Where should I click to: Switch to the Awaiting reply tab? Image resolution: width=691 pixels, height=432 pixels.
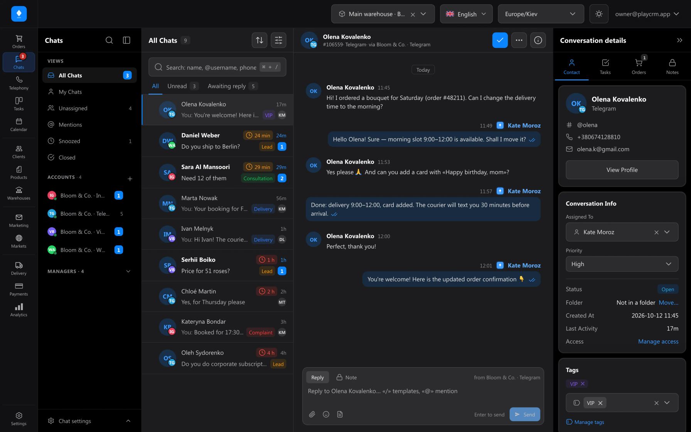coord(232,86)
